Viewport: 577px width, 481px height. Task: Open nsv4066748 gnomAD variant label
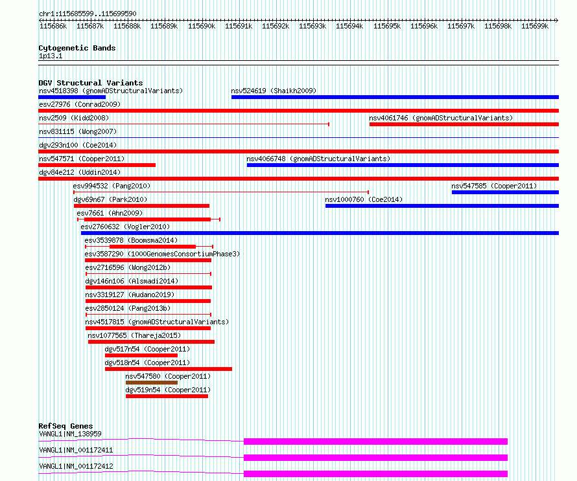point(318,159)
